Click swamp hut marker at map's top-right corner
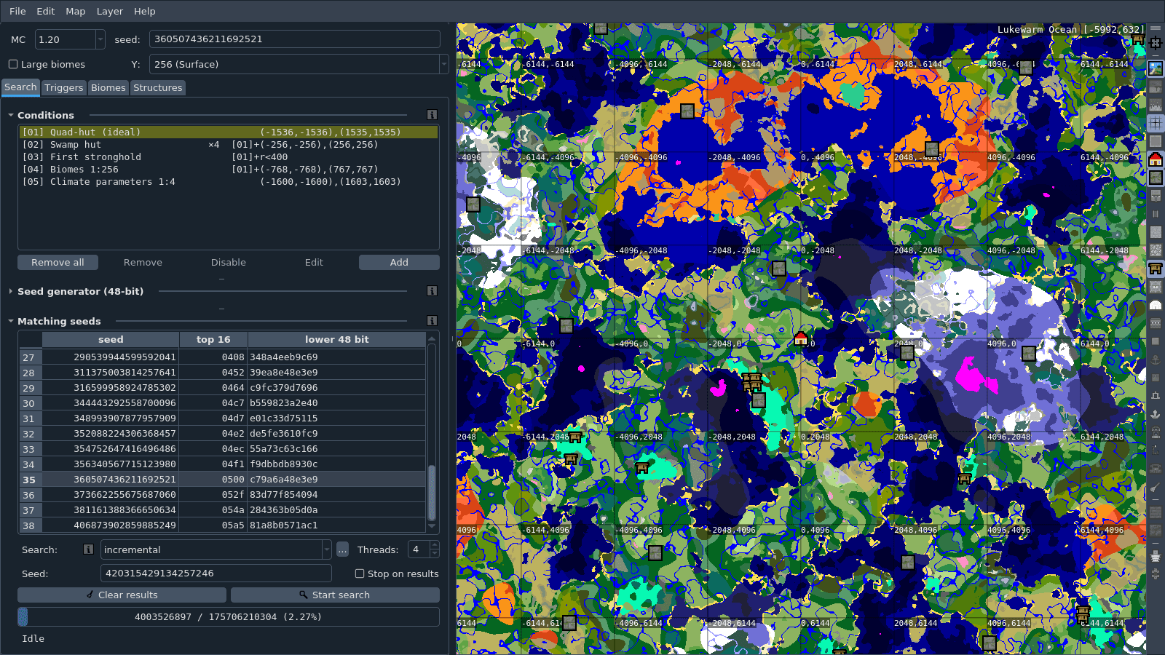 click(1138, 41)
